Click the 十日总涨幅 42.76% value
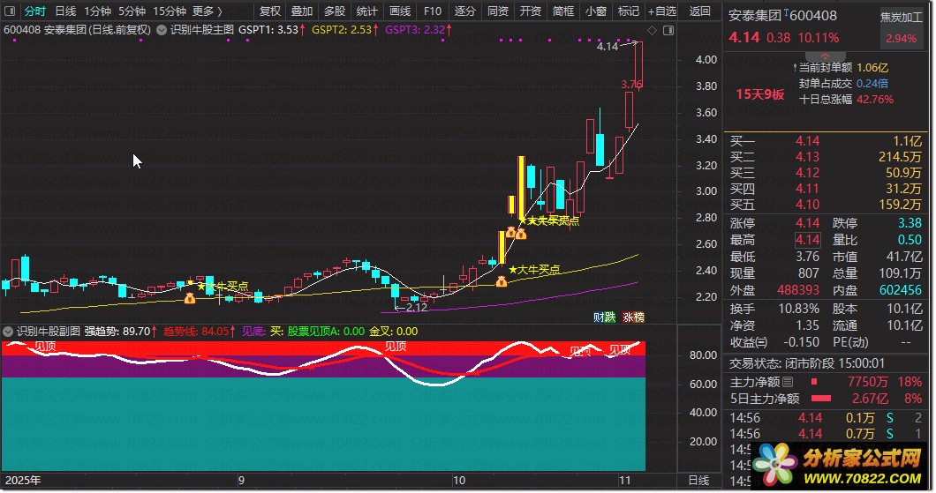The image size is (936, 493). point(875,100)
